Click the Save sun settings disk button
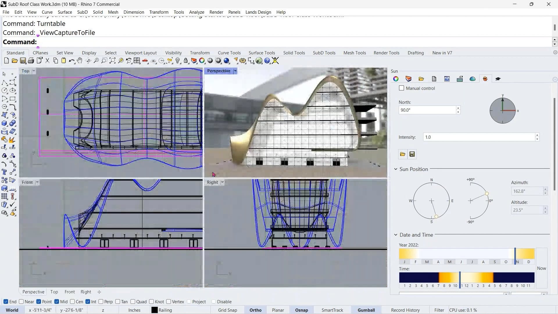This screenshot has width=558, height=314. (412, 154)
